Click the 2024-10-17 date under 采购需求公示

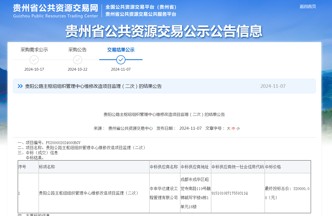click(x=34, y=69)
